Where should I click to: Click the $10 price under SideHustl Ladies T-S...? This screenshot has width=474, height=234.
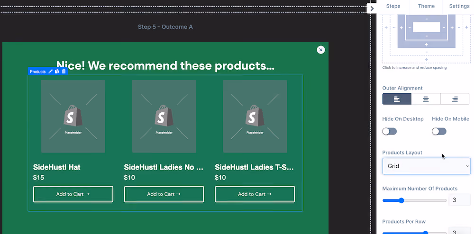point(220,178)
